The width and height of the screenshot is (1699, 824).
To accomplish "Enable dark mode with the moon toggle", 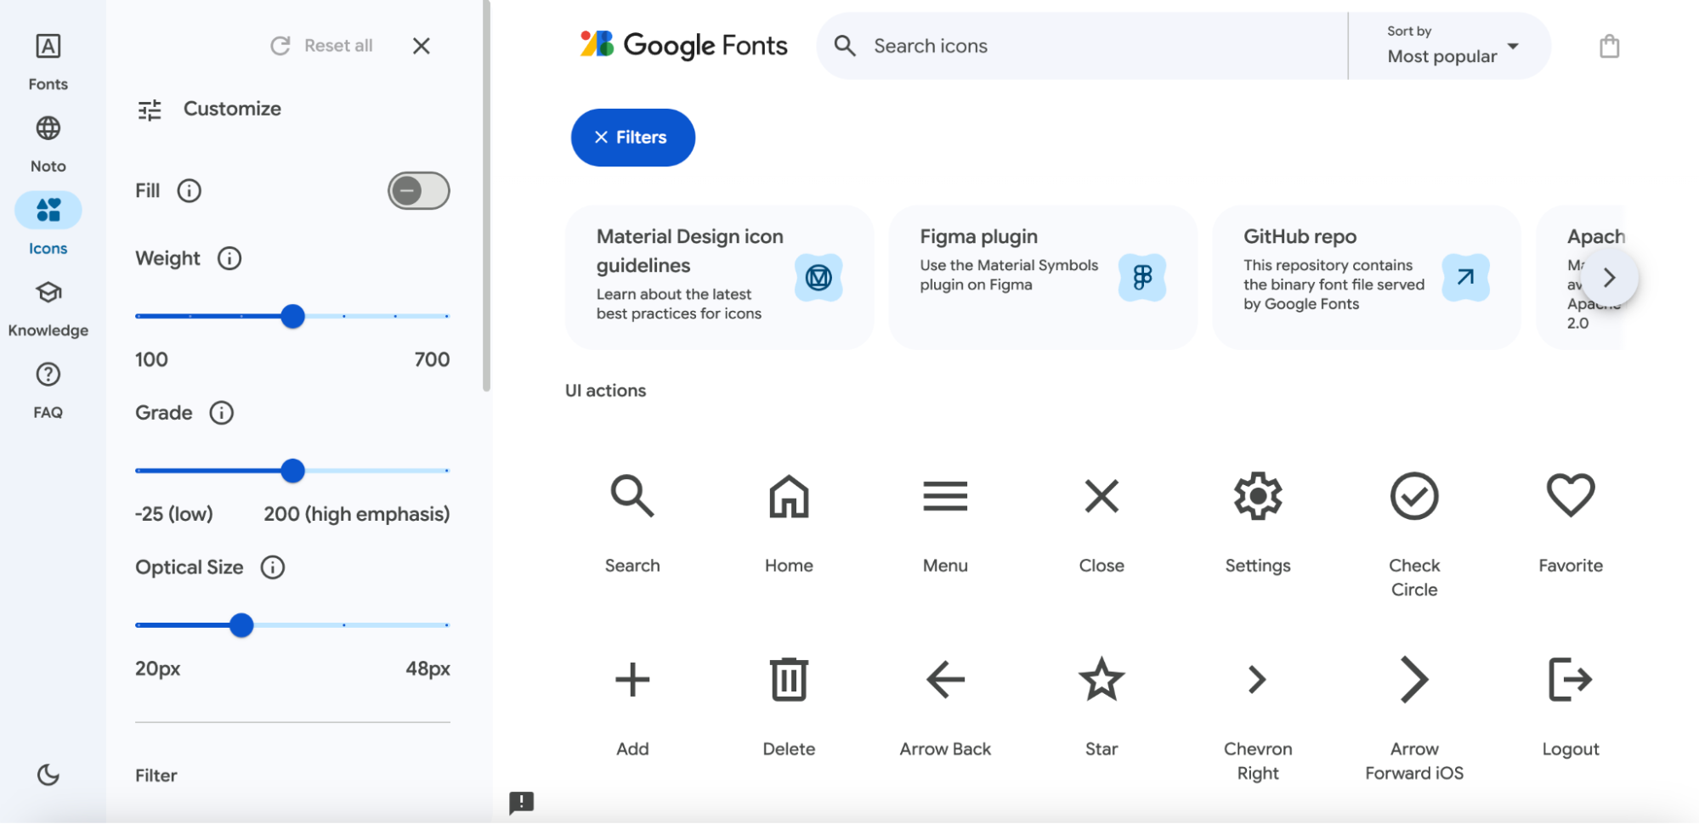I will click(x=48, y=775).
